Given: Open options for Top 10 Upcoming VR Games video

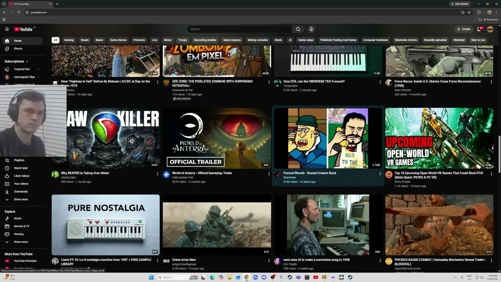Looking at the screenshot, I should point(491,174).
